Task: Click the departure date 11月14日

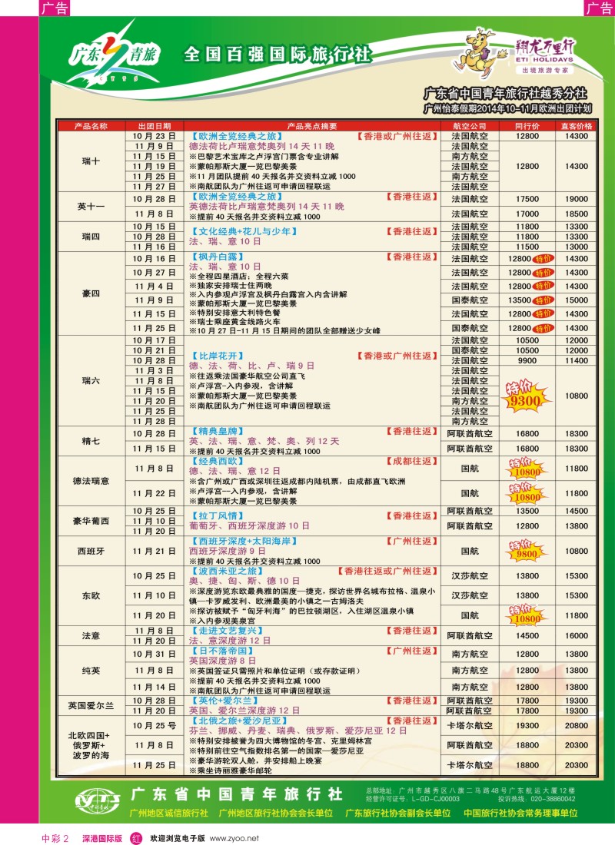Action: click(x=155, y=687)
